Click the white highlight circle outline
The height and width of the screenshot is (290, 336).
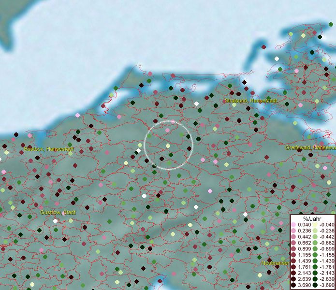coord(145,145)
